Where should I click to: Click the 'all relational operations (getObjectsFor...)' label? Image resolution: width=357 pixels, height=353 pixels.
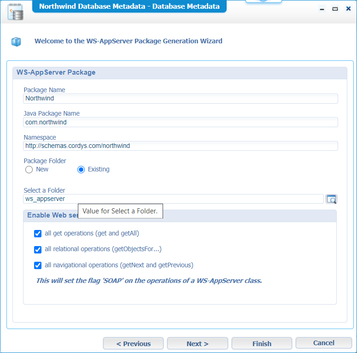103,249
